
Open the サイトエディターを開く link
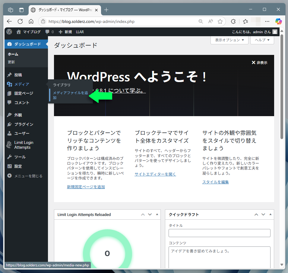coord(155,174)
